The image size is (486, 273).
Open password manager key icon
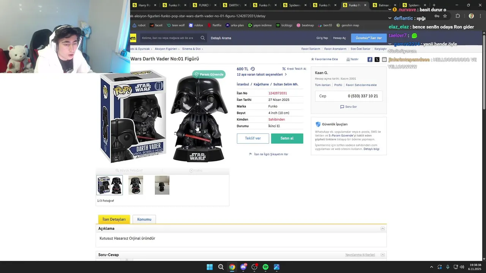[x=437, y=16]
